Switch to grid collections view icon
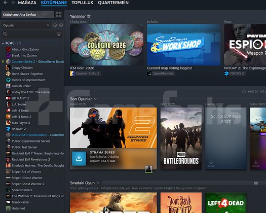 coord(59,14)
